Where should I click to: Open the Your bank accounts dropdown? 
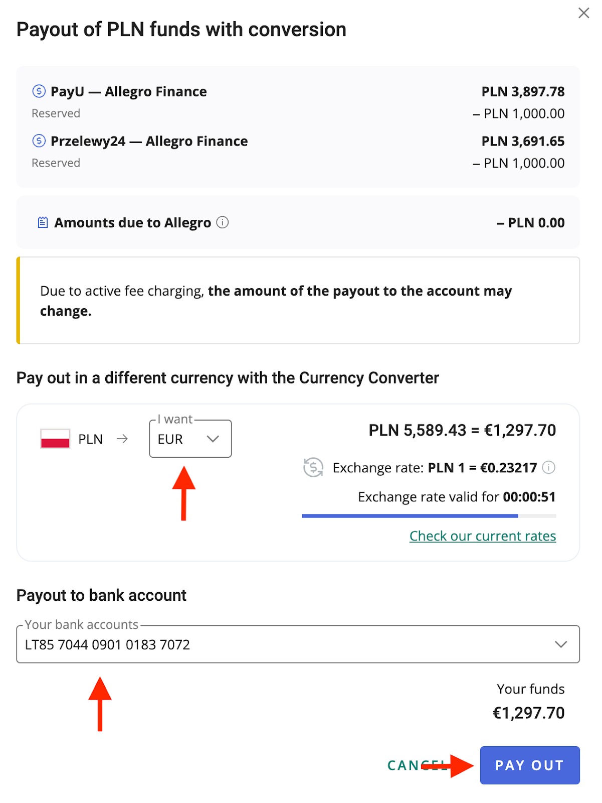(x=298, y=644)
